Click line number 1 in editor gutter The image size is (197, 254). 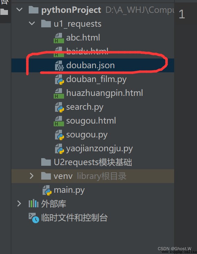coord(182,14)
